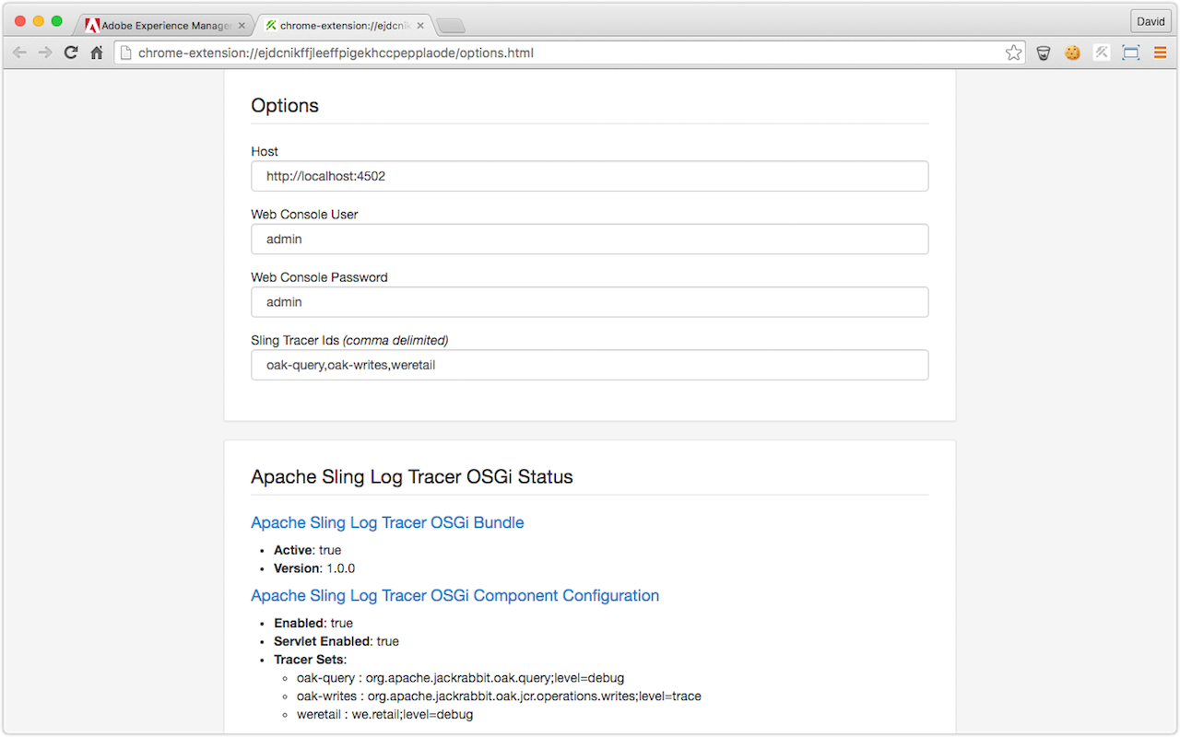1180x737 pixels.
Task: Focus the Host input field
Action: (590, 176)
